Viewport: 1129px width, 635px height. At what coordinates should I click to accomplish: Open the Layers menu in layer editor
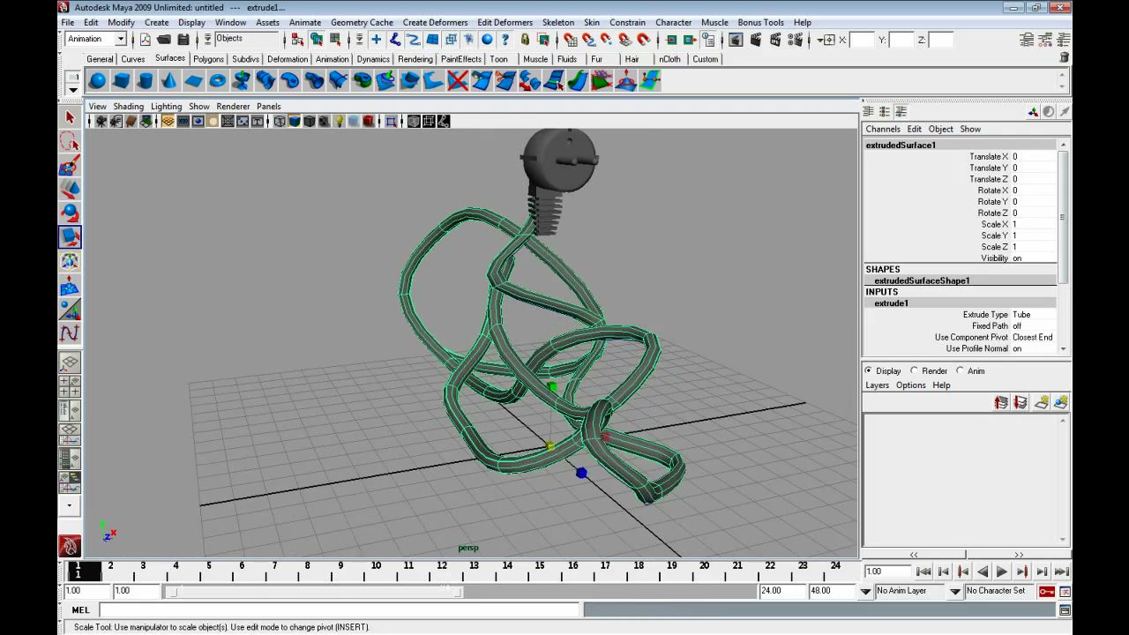(877, 385)
